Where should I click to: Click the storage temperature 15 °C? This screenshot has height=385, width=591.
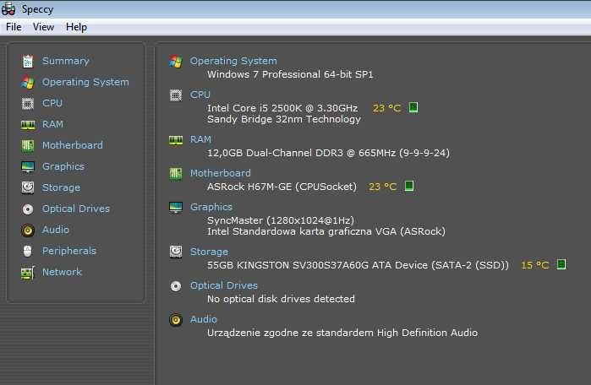tap(535, 265)
